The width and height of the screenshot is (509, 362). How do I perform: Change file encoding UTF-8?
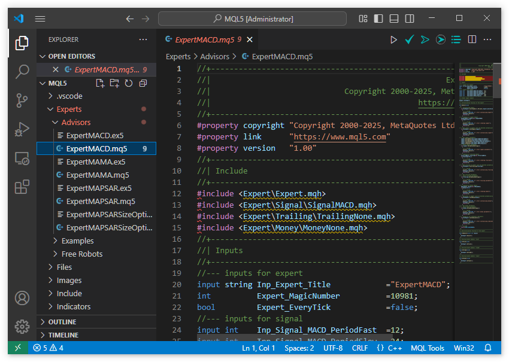(x=333, y=348)
